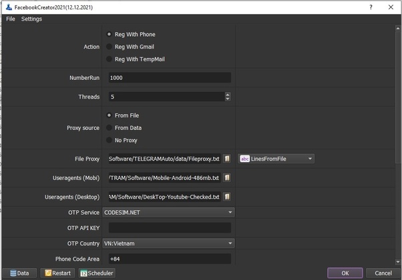Click the 'Phone Code Area' label

(x=77, y=259)
